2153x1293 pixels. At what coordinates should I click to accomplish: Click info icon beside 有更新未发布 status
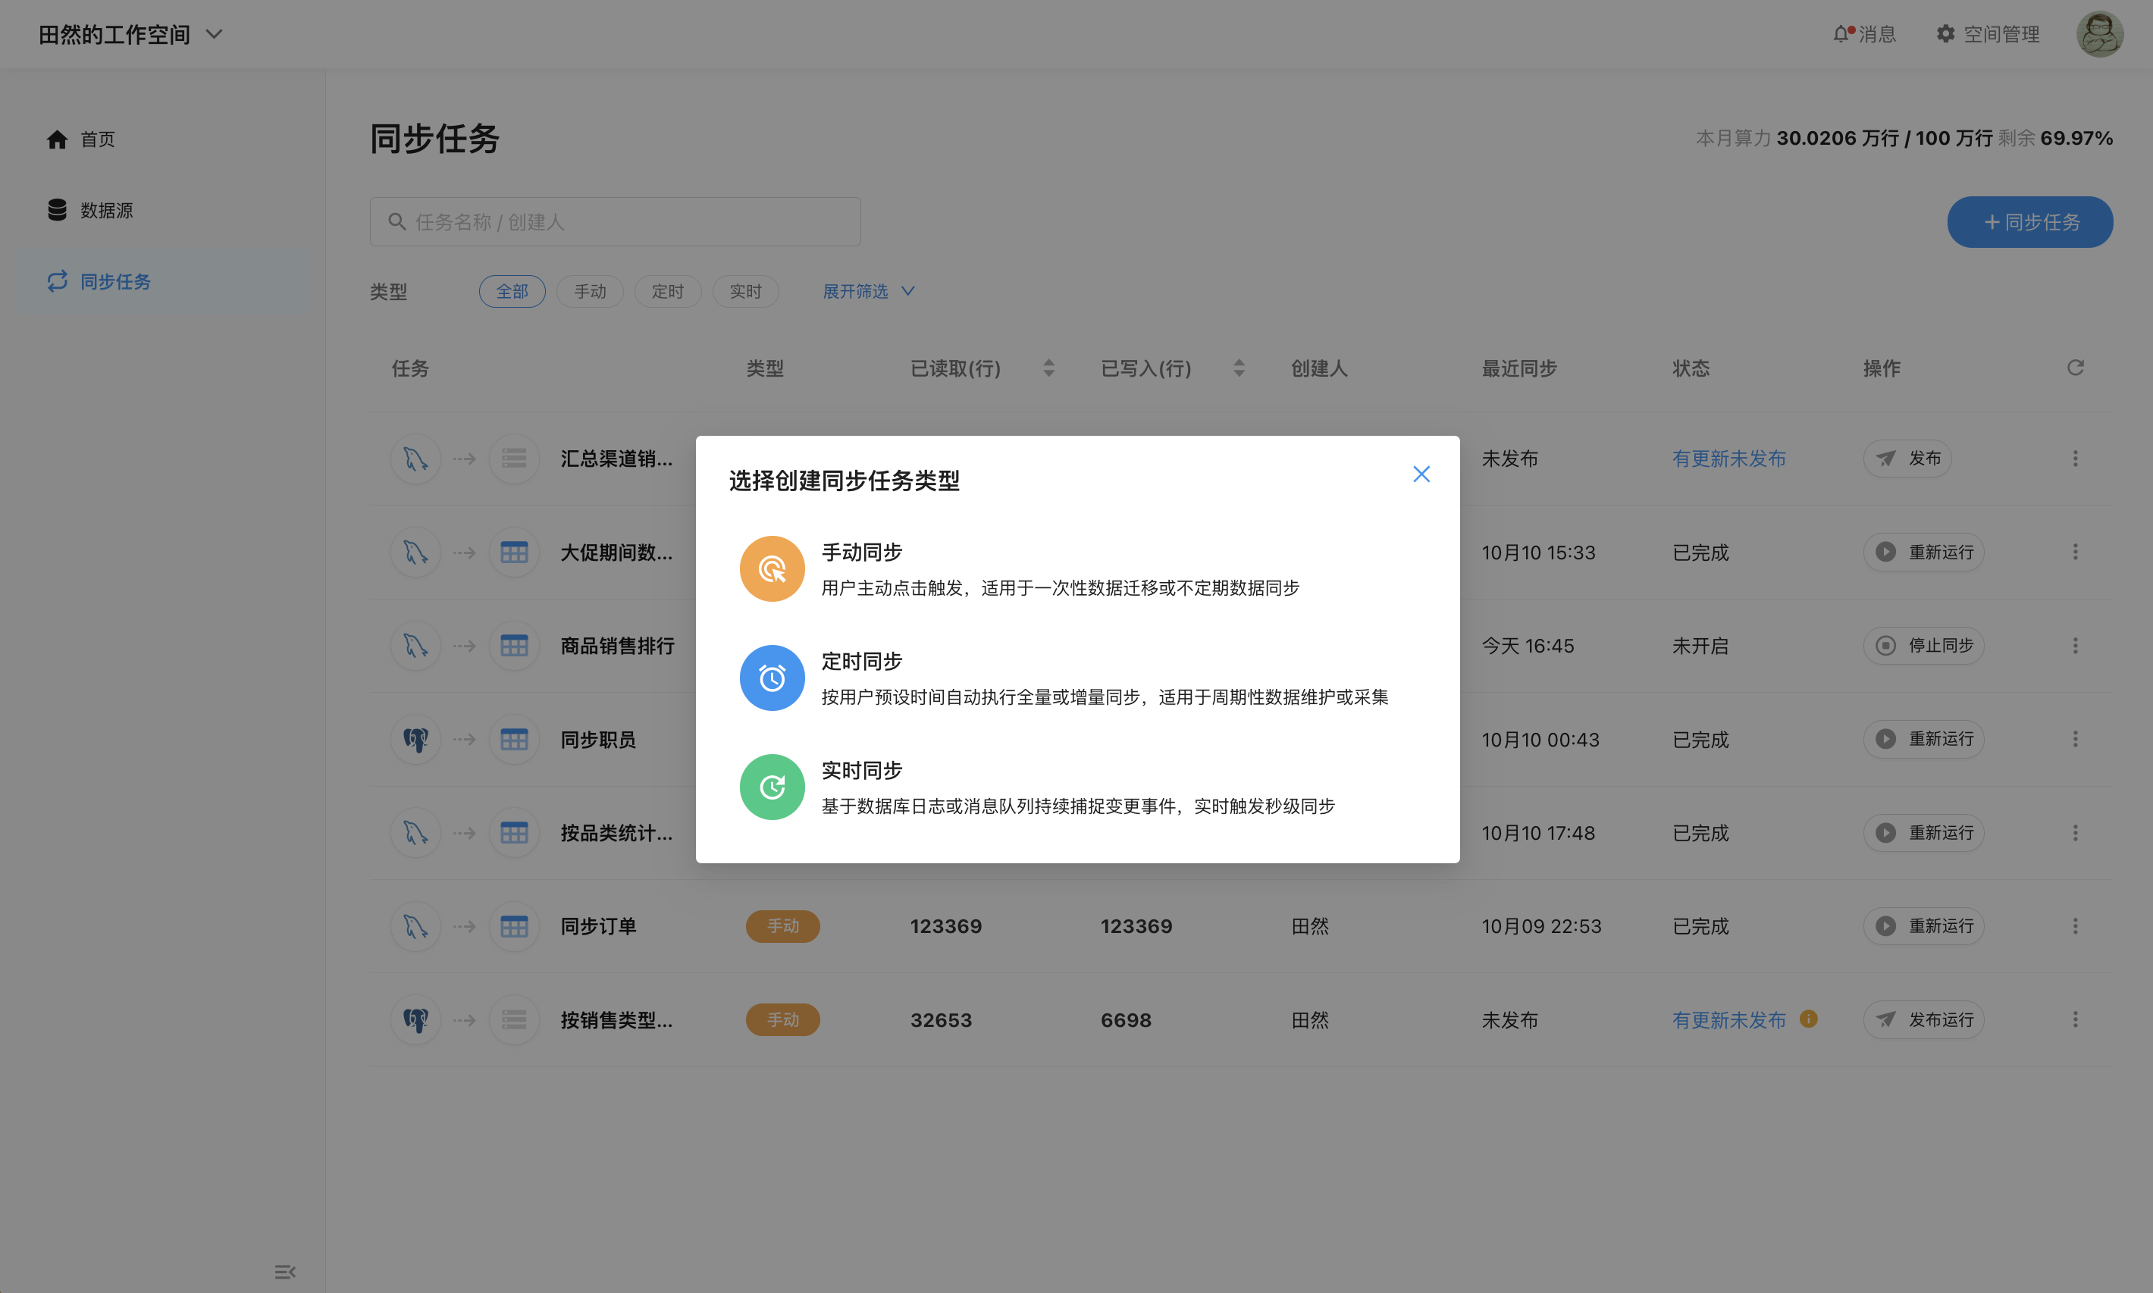tap(1808, 1019)
